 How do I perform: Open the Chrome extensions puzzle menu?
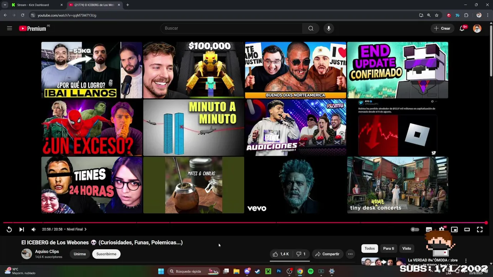point(466,15)
